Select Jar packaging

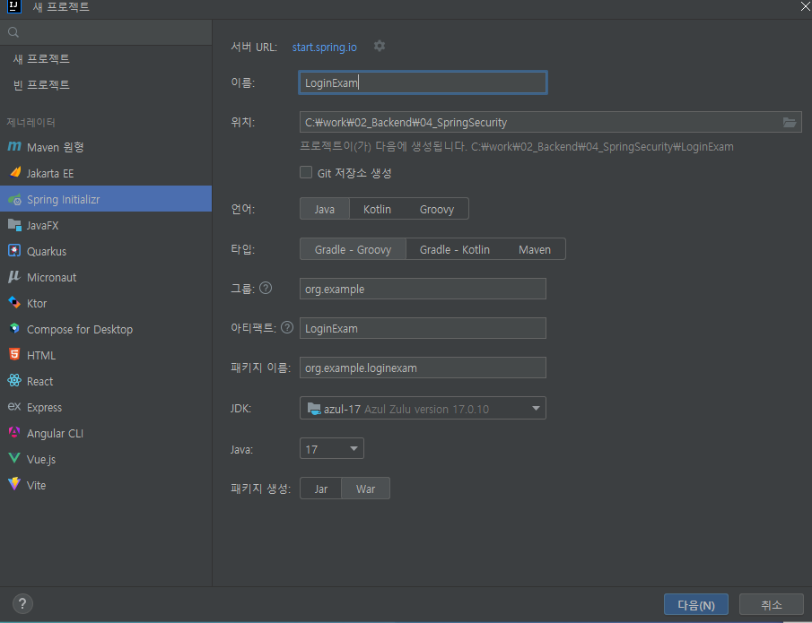click(321, 489)
